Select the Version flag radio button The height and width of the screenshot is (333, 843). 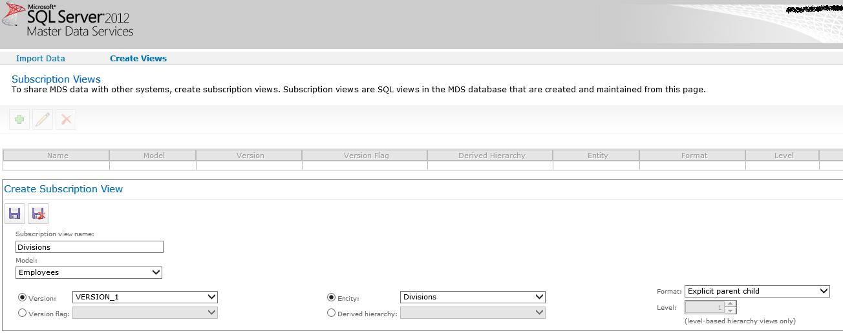[23, 313]
